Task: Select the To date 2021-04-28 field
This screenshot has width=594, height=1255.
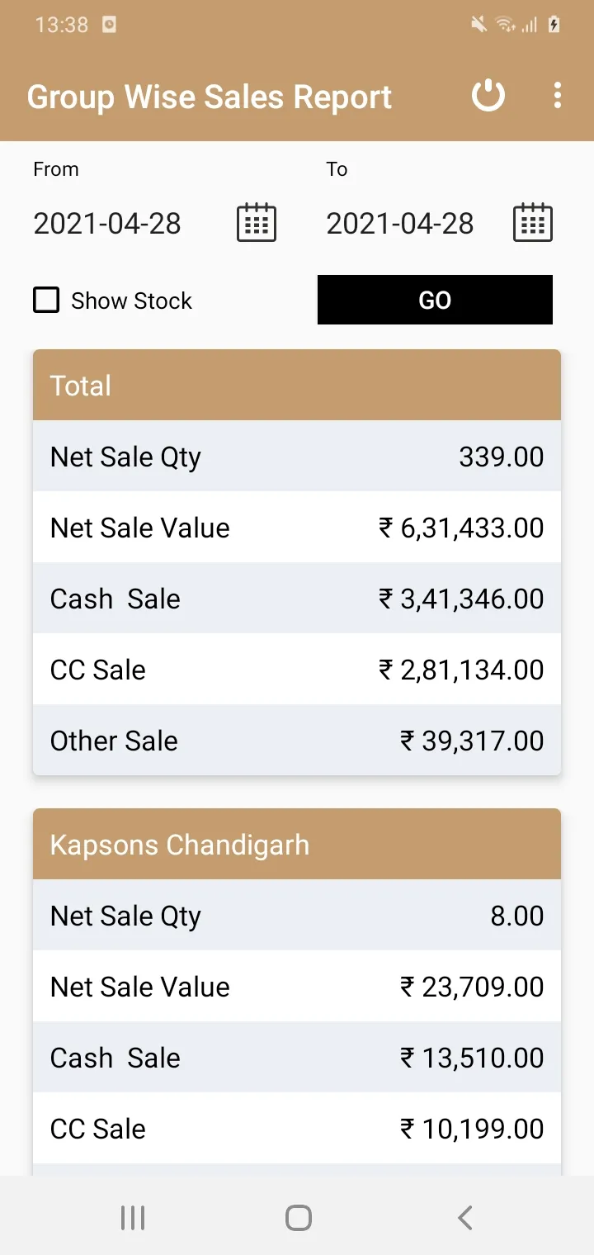Action: pyautogui.click(x=400, y=224)
